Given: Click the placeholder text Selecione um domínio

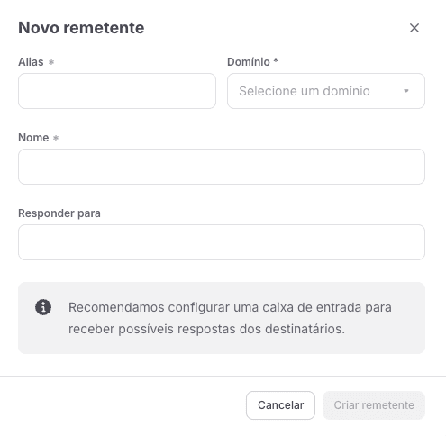Looking at the screenshot, I should [305, 91].
